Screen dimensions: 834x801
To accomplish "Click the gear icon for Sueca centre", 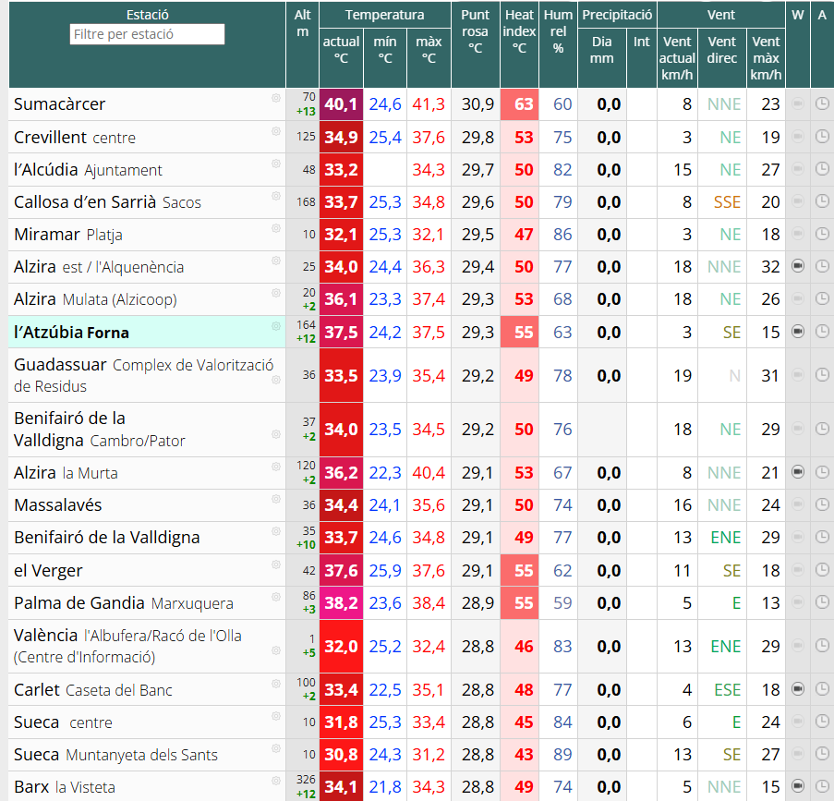I will coord(276,716).
